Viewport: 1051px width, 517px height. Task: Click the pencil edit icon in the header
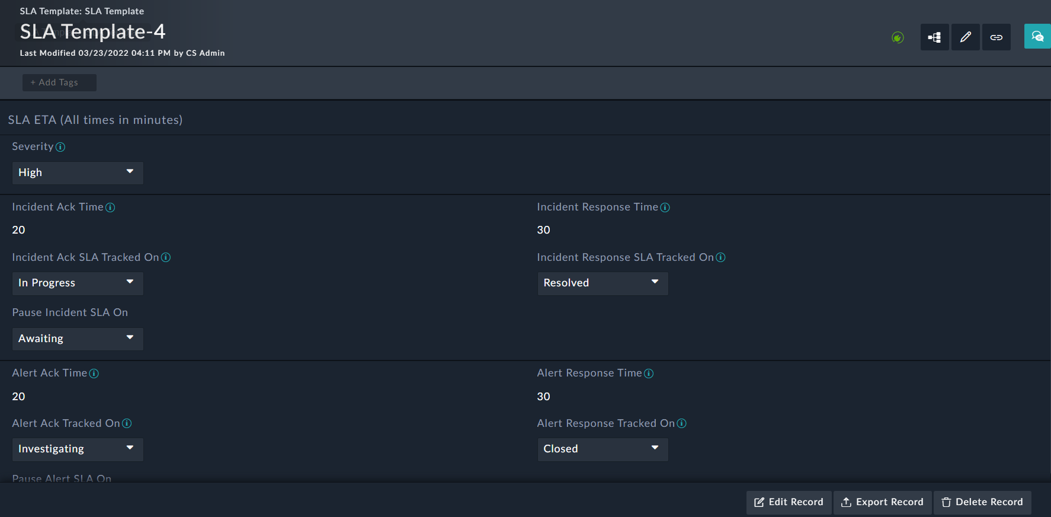pos(965,37)
